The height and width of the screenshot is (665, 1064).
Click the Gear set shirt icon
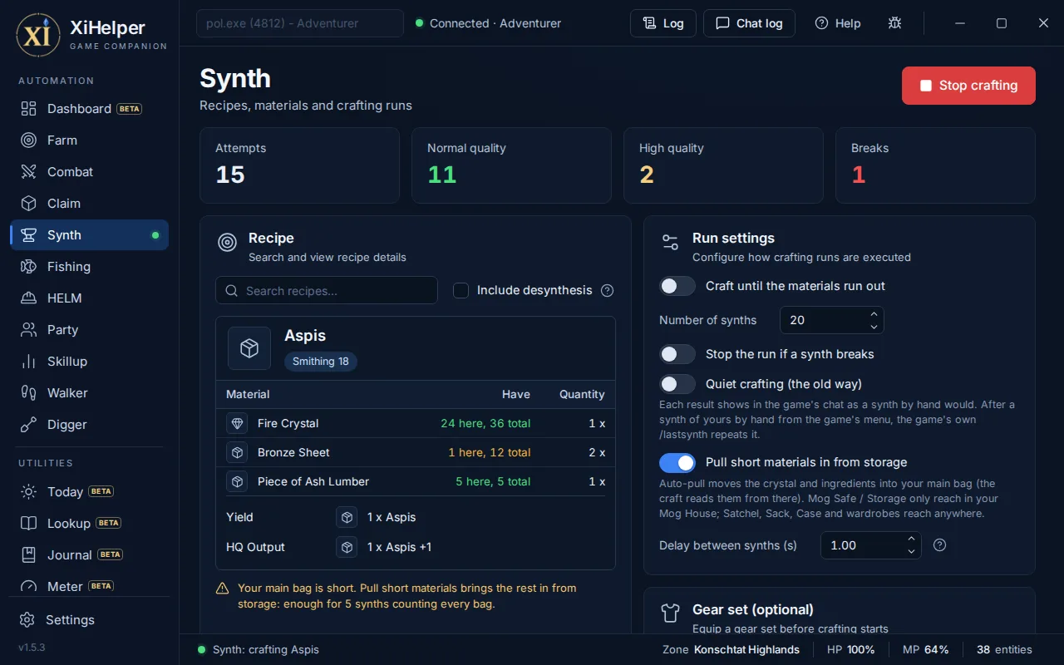pos(670,613)
